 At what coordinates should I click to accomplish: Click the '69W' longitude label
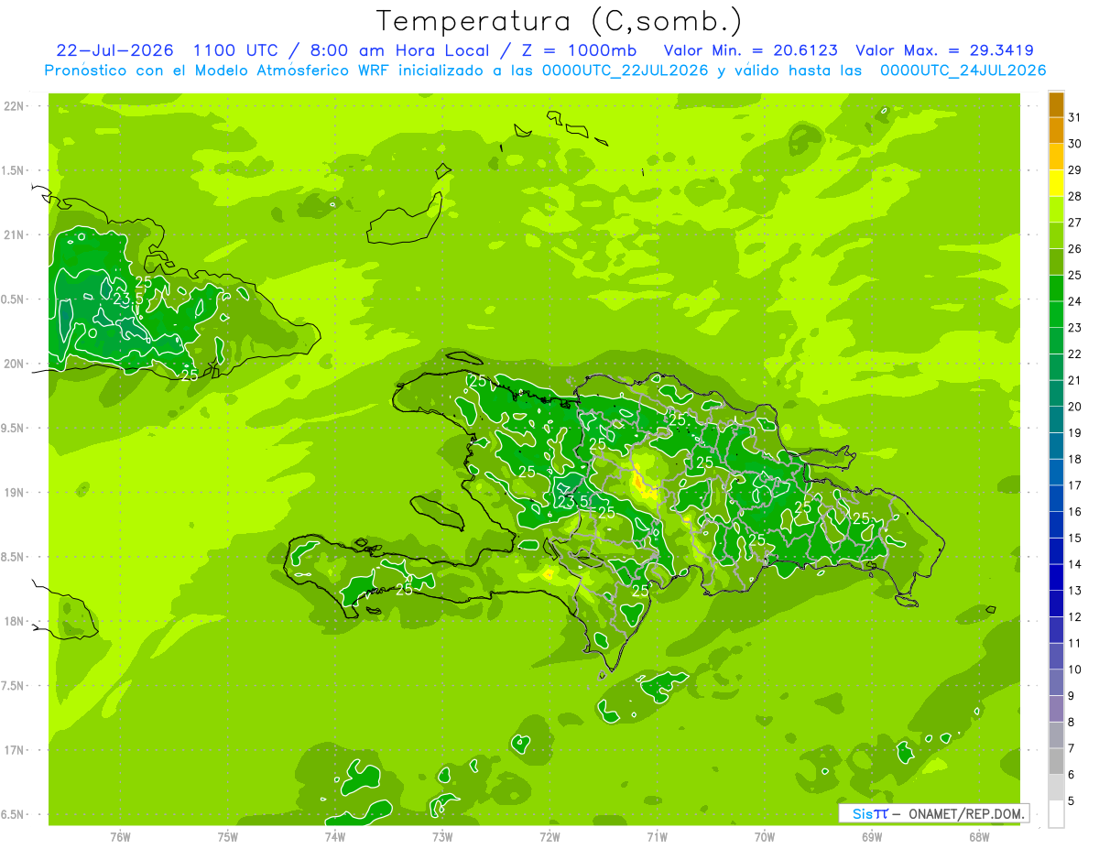point(872,836)
